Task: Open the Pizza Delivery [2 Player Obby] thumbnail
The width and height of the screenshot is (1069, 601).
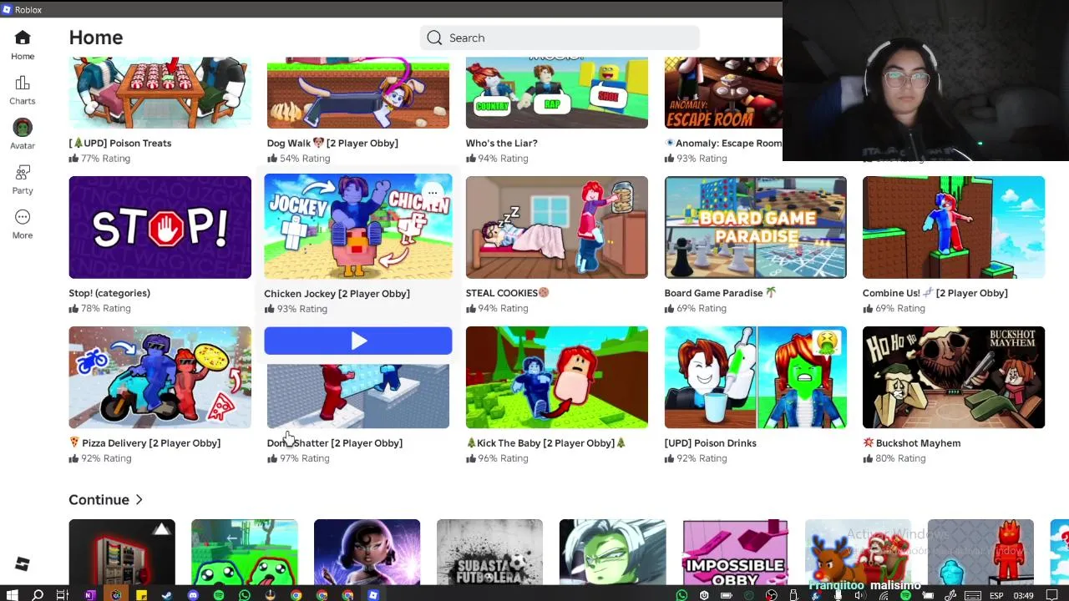Action: (x=160, y=377)
